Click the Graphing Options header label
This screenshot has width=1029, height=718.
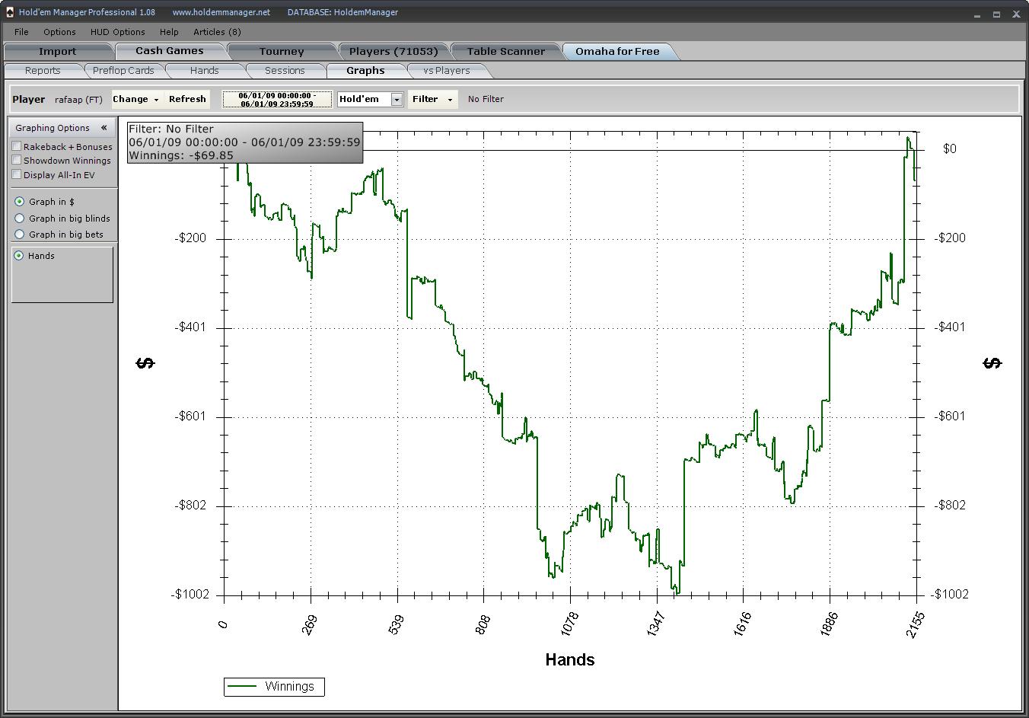pos(53,128)
